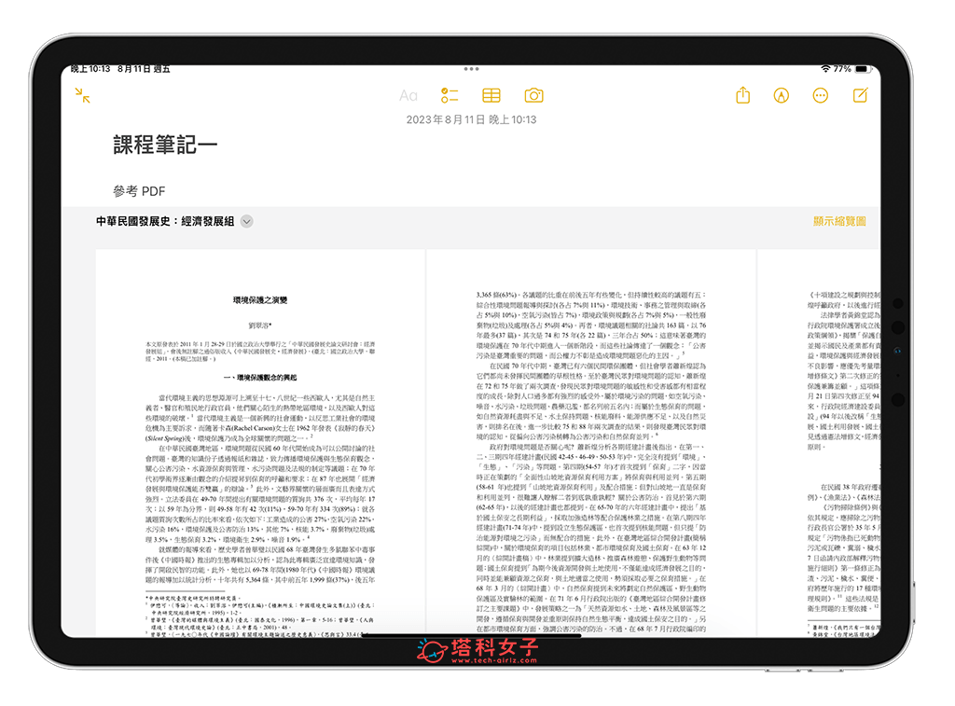Click the 顯示縮覽圖 button
The width and height of the screenshot is (955, 706).
click(x=839, y=221)
